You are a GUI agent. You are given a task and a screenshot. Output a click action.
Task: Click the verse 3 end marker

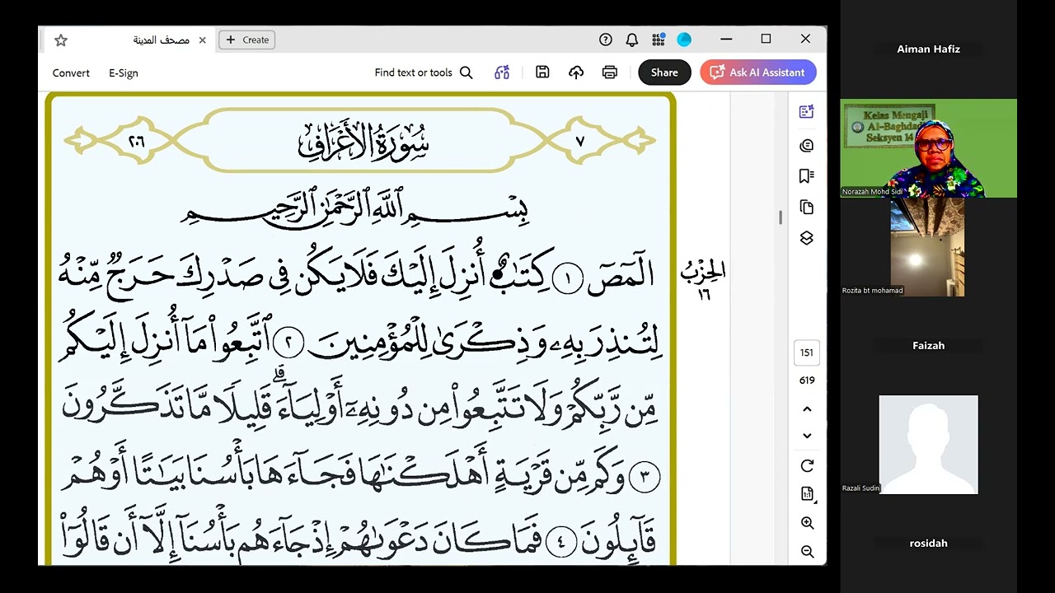[645, 478]
